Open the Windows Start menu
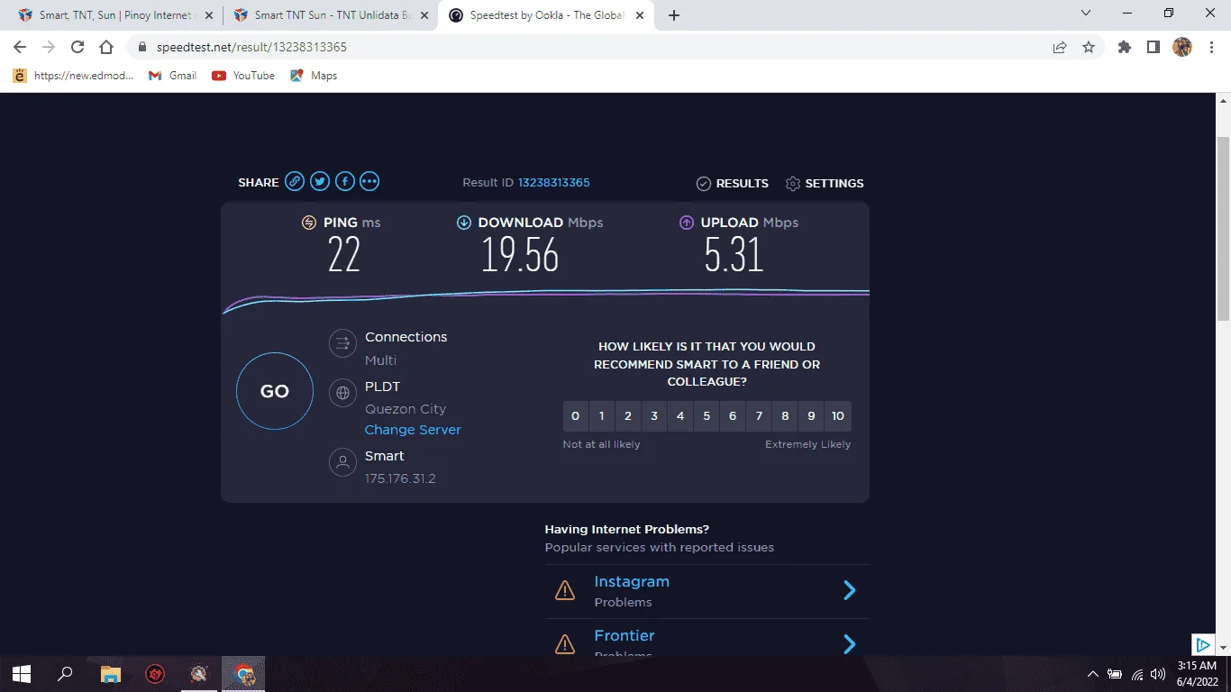 pos(22,673)
